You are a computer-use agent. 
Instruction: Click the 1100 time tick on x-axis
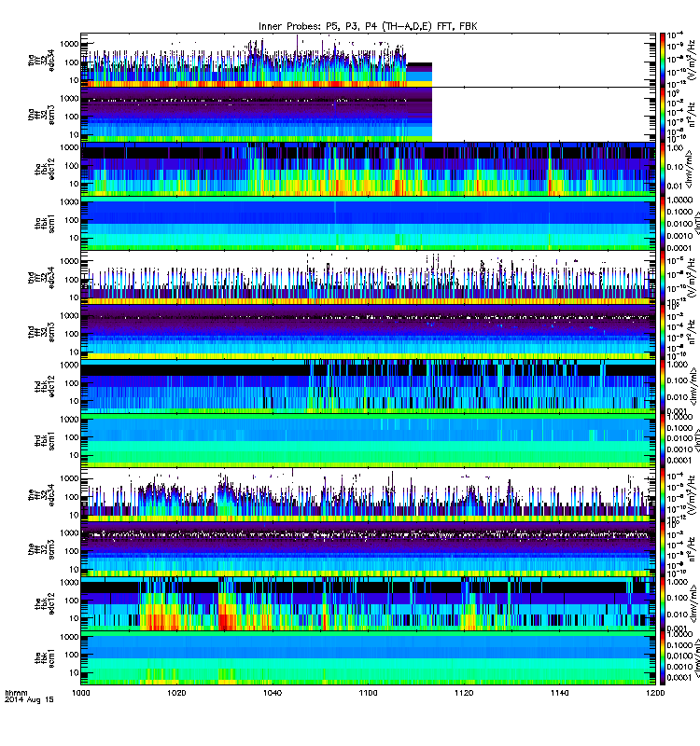point(368,693)
